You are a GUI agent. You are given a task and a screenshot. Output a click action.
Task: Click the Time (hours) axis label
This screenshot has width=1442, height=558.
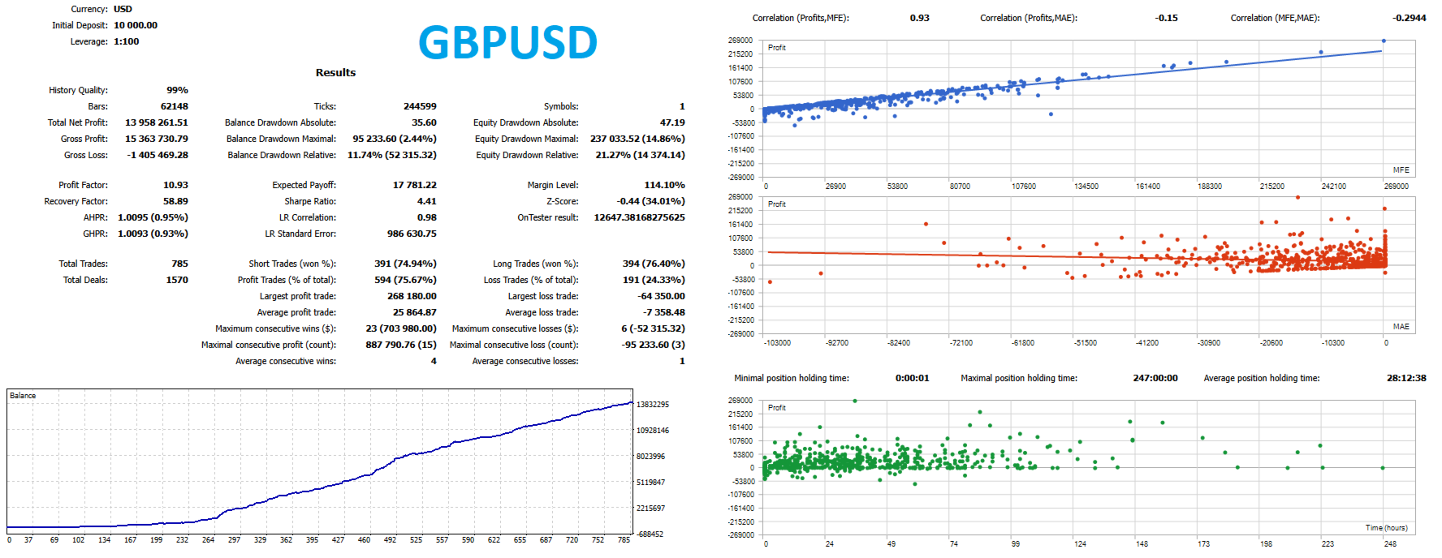coord(1386,528)
